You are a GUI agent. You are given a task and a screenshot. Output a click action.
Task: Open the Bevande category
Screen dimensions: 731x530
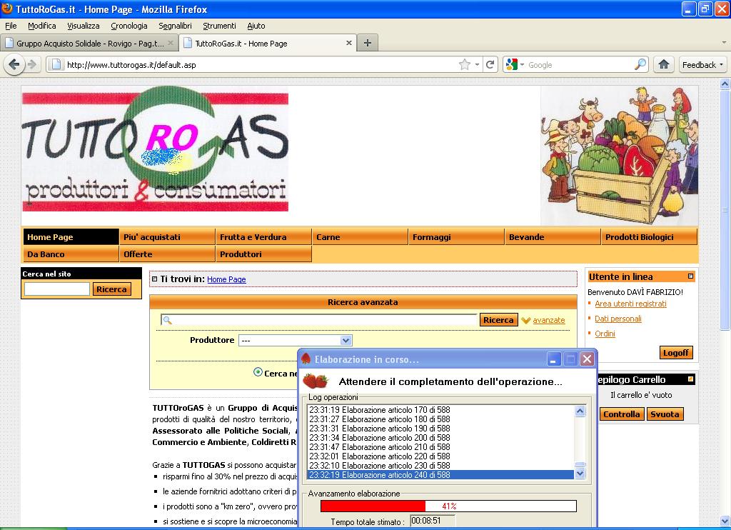pos(553,236)
